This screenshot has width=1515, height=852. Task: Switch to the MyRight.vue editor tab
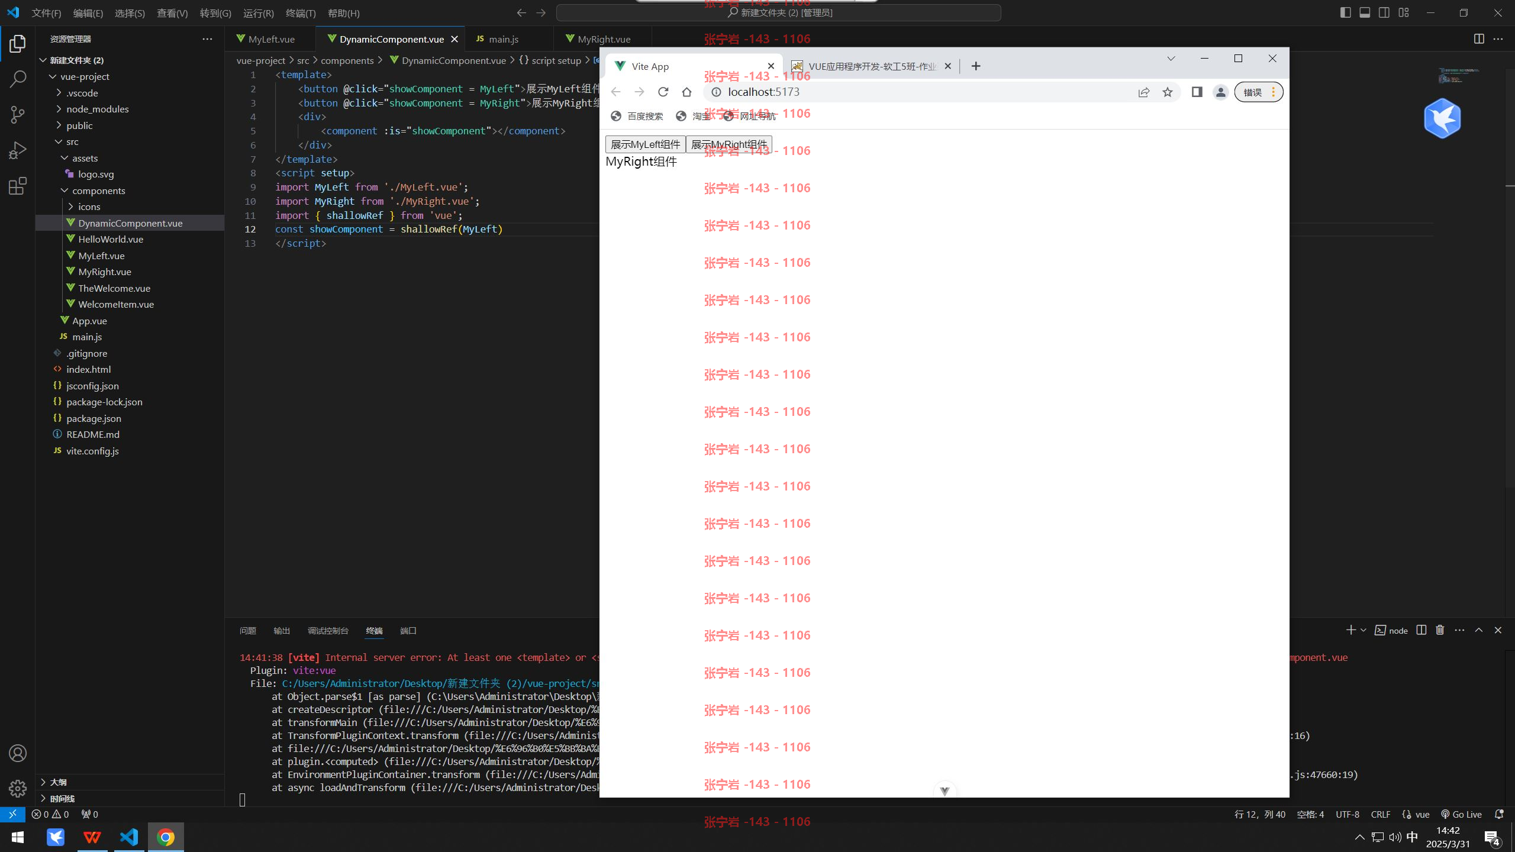604,39
